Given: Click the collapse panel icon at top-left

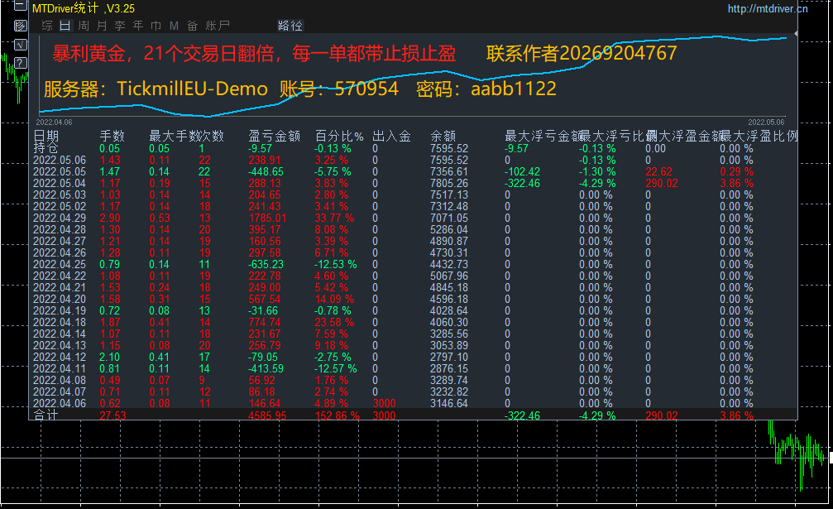Looking at the screenshot, I should (20, 6).
